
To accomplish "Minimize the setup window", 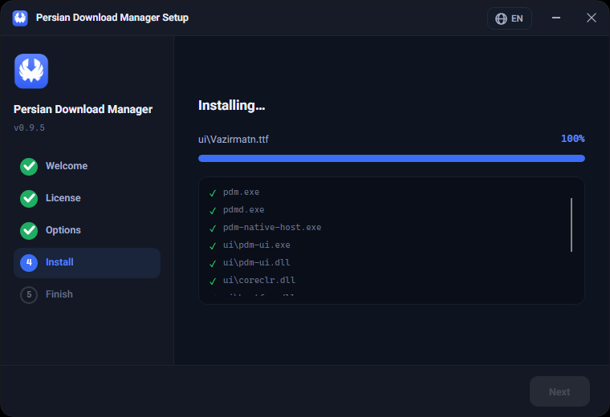I will click(x=556, y=18).
